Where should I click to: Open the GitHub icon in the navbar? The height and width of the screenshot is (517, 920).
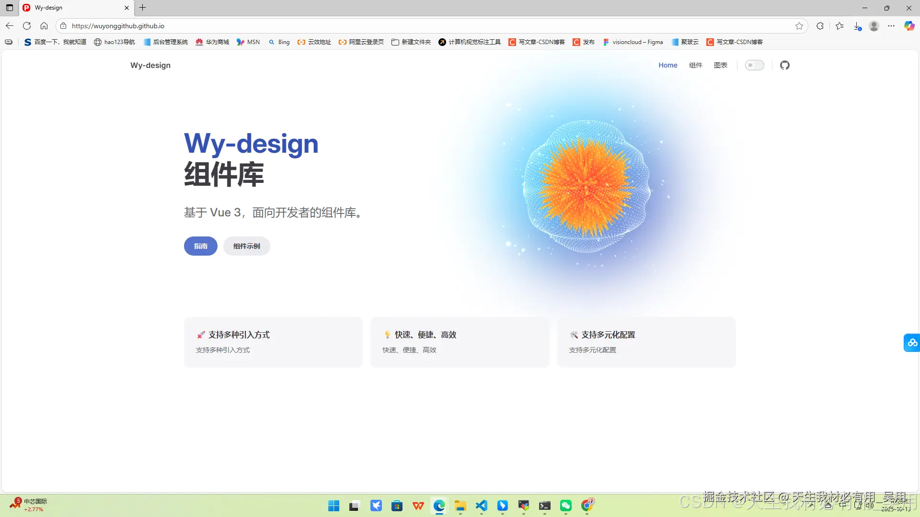tap(784, 65)
